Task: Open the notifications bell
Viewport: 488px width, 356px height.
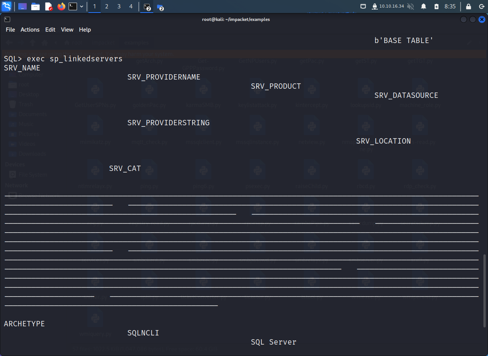Action: coord(424,6)
